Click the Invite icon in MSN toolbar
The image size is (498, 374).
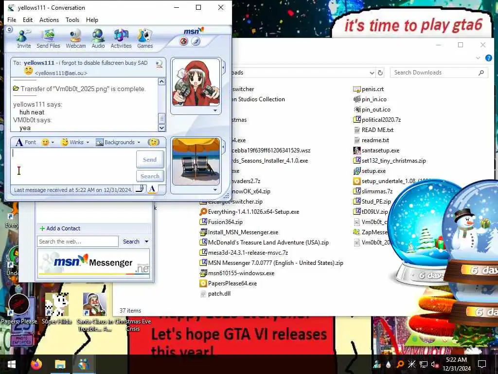24,38
